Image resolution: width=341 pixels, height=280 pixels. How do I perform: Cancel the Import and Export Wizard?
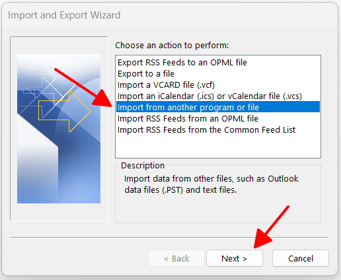point(301,258)
